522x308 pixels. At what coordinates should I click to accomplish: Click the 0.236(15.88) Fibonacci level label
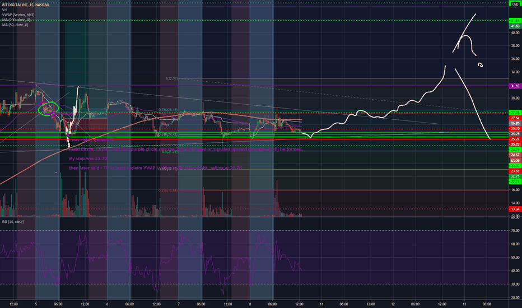coord(168,190)
